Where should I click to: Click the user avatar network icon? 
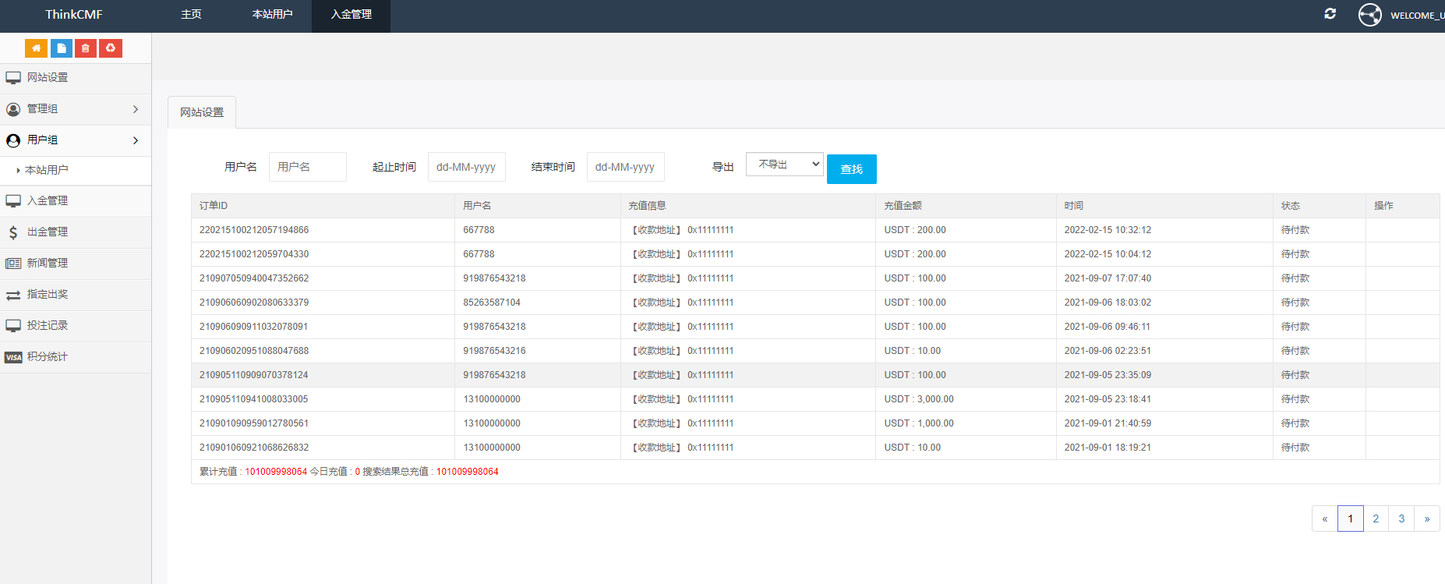(1369, 15)
